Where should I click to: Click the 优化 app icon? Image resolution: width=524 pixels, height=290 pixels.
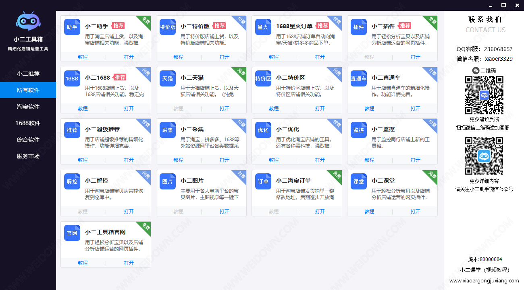[263, 130]
